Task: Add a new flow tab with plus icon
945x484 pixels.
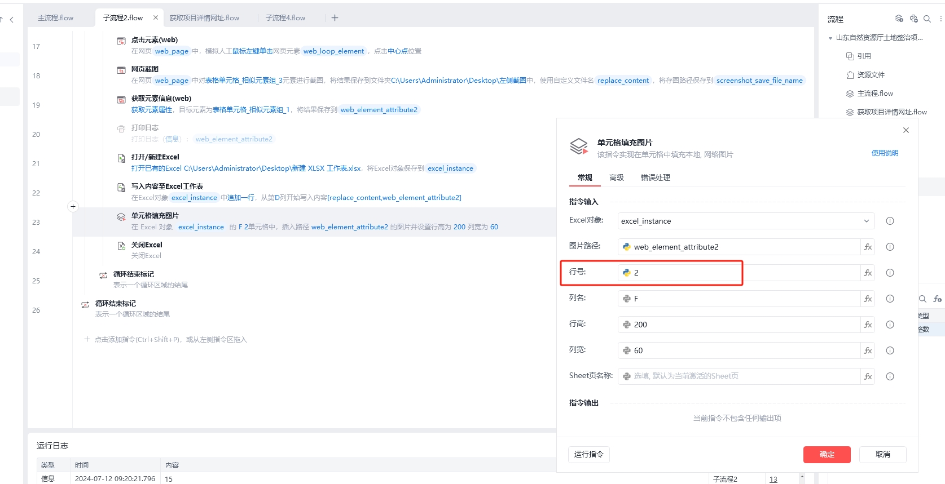Action: [335, 18]
